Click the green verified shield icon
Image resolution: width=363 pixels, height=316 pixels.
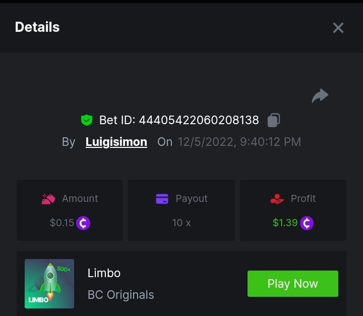click(x=87, y=120)
